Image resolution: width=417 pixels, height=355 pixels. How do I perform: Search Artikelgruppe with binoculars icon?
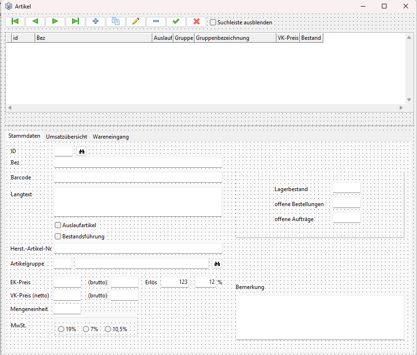pyautogui.click(x=217, y=264)
